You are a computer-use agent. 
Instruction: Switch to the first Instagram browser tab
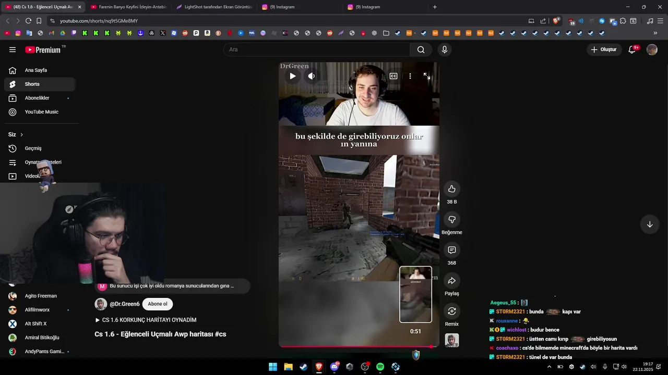300,7
